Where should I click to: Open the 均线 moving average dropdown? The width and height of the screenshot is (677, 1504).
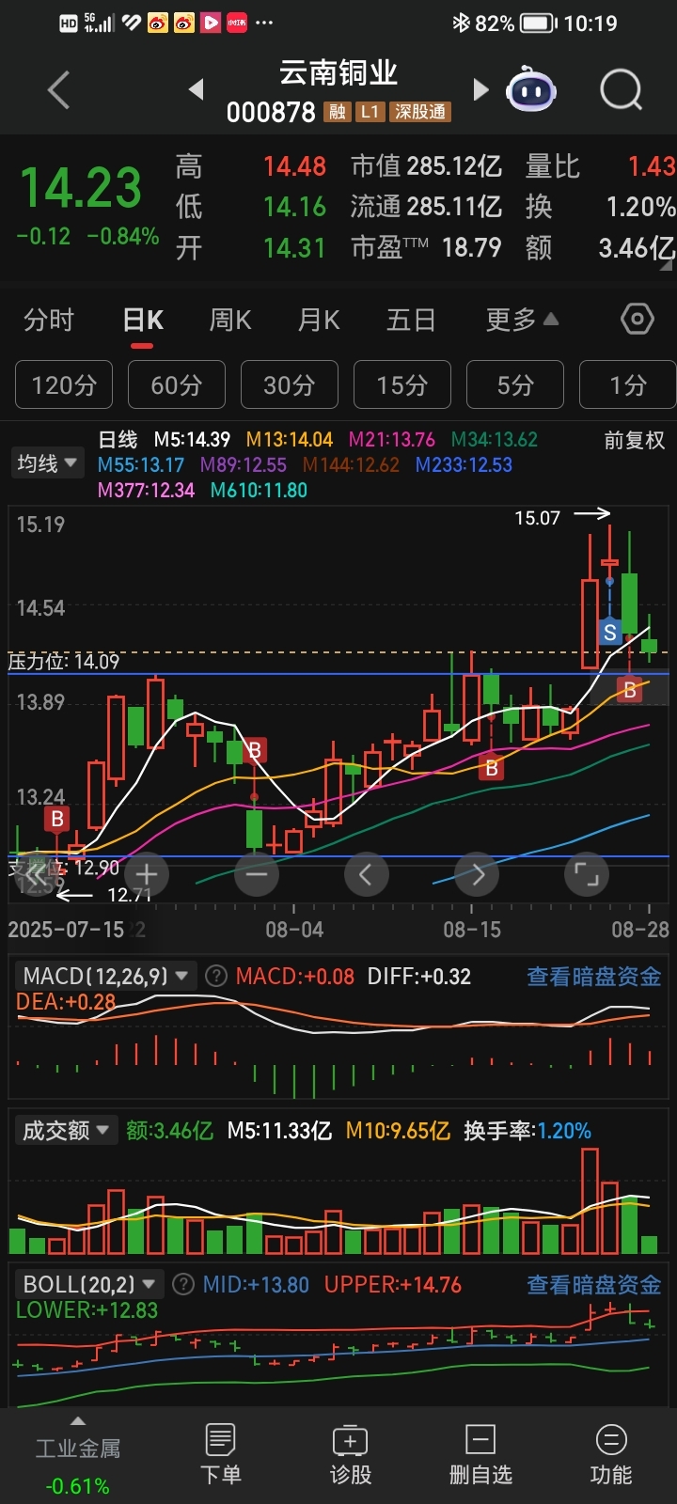46,463
